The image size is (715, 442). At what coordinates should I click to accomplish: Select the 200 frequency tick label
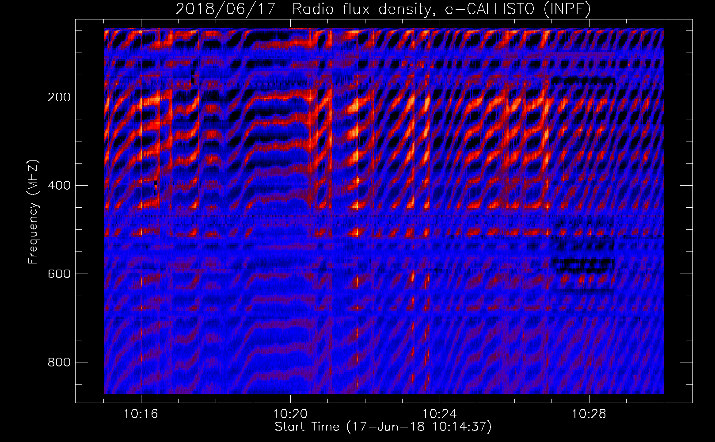(59, 97)
